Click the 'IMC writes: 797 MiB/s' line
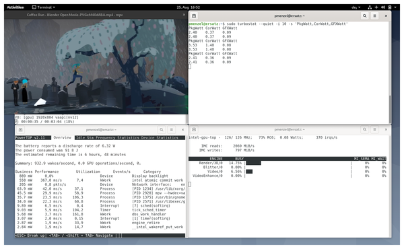Screen dimensions: 404x249 click(x=226, y=150)
